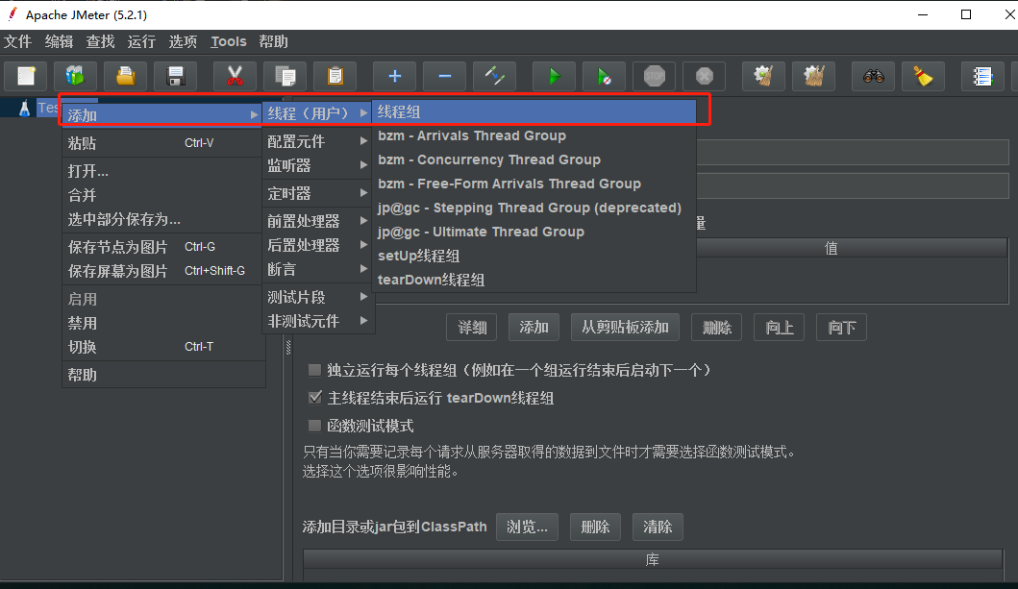Click the 浏览... button
This screenshot has height=589, width=1018.
click(527, 527)
